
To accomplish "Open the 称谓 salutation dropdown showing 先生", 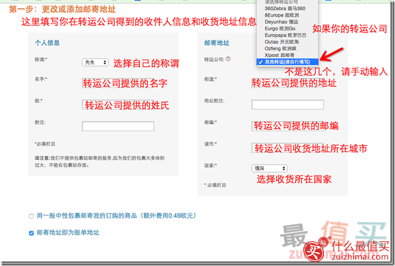I will [95, 62].
